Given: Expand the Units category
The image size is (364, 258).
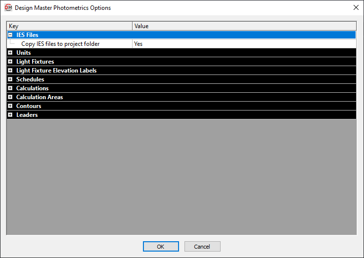Looking at the screenshot, I should 10,53.
